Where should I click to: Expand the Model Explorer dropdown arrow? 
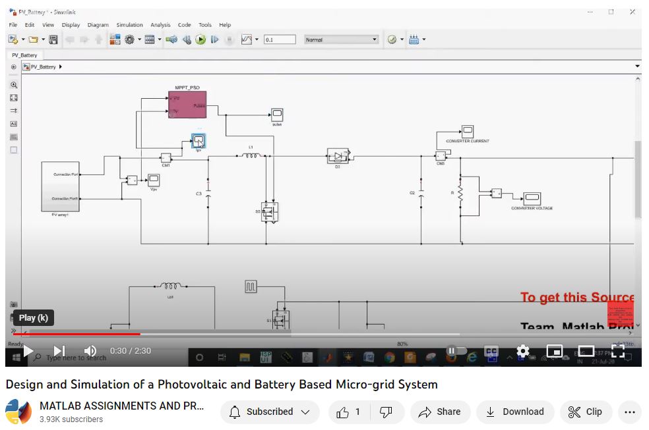tap(160, 40)
